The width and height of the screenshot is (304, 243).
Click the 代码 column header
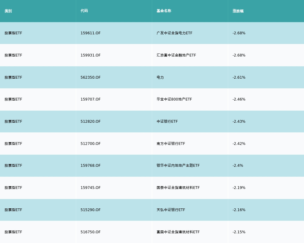click(84, 11)
